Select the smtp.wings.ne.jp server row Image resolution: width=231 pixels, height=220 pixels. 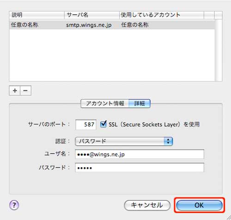(x=112, y=25)
